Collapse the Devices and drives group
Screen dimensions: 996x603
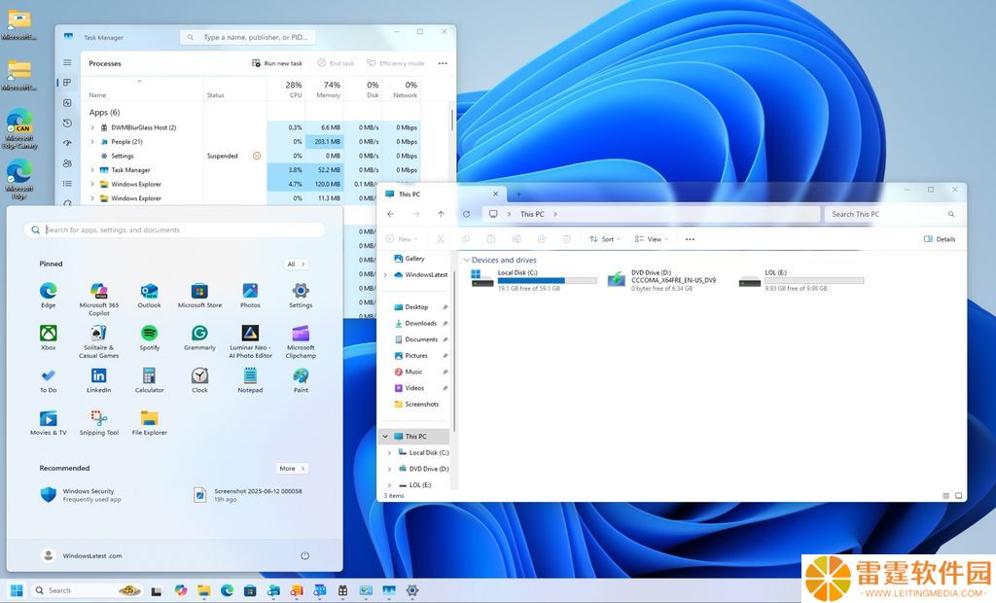(x=467, y=260)
